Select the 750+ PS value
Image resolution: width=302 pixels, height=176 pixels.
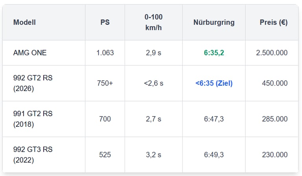(105, 83)
